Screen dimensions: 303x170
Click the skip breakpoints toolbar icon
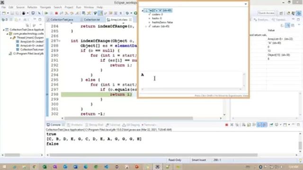pyautogui.click(x=39, y=13)
